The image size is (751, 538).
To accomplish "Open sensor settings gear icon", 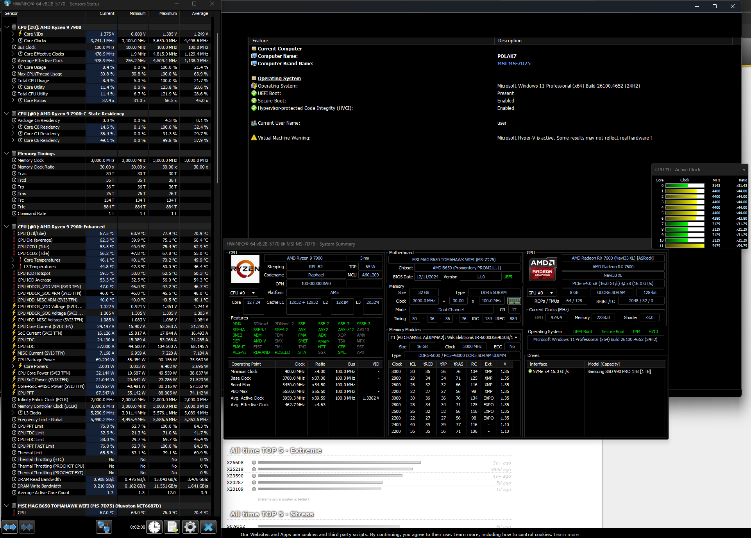I will [x=190, y=527].
